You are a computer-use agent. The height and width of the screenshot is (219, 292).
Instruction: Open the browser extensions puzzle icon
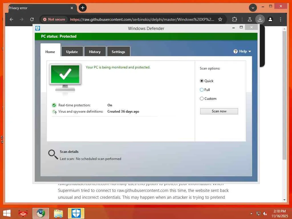pyautogui.click(x=234, y=19)
